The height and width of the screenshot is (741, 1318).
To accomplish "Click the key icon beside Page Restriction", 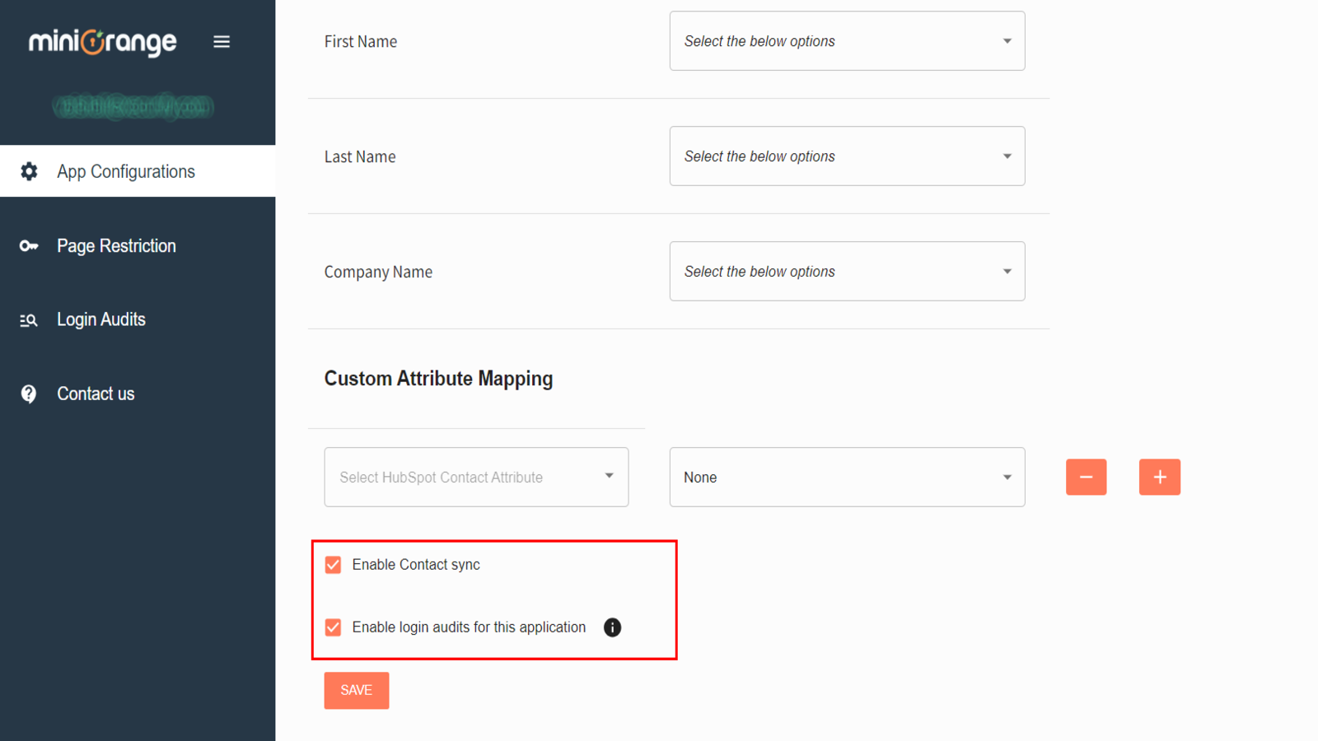I will pyautogui.click(x=28, y=245).
